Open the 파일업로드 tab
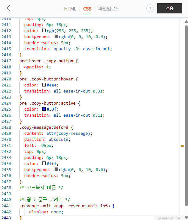Screen dimensions: 188x220 coord(109,9)
